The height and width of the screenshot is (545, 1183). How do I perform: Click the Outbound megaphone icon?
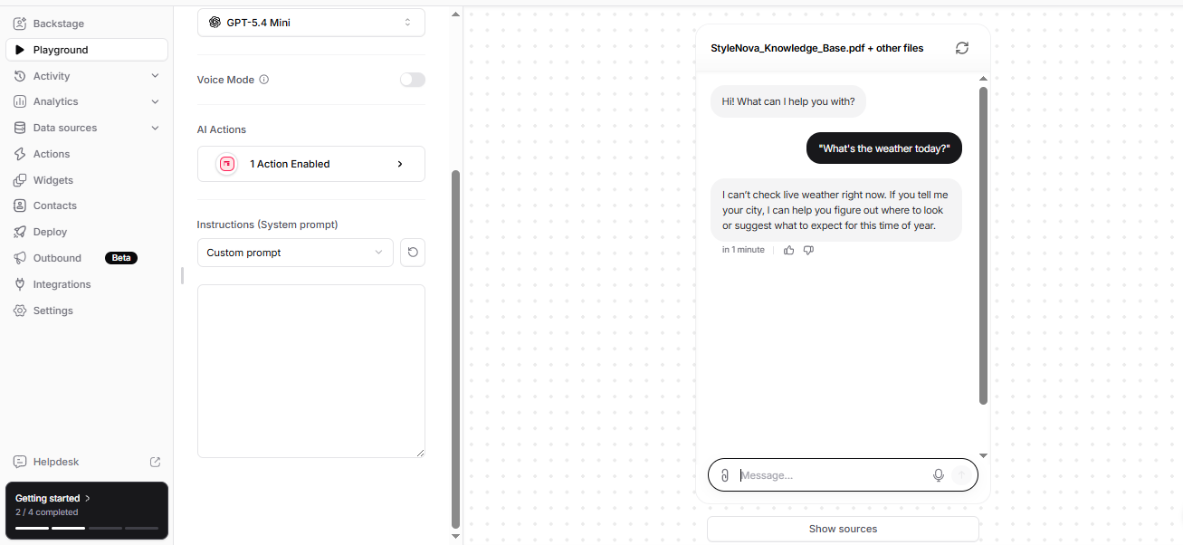[x=20, y=258]
